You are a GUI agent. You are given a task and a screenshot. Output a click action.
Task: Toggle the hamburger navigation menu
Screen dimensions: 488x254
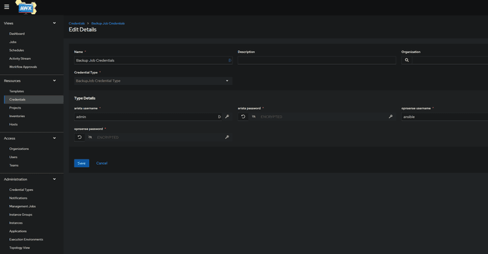coord(6,7)
